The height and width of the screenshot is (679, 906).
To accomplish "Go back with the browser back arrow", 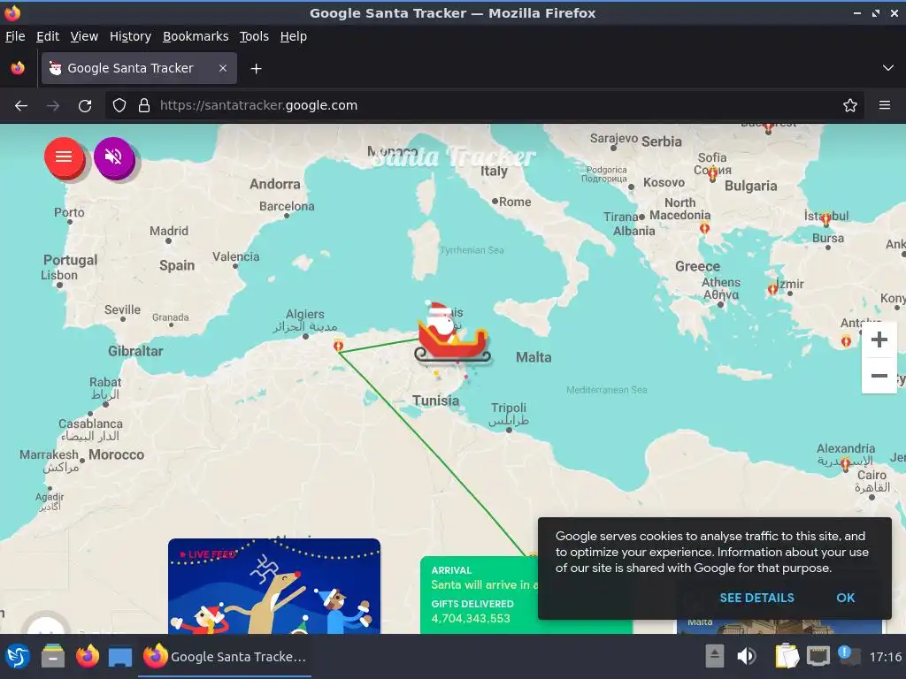I will pyautogui.click(x=21, y=106).
